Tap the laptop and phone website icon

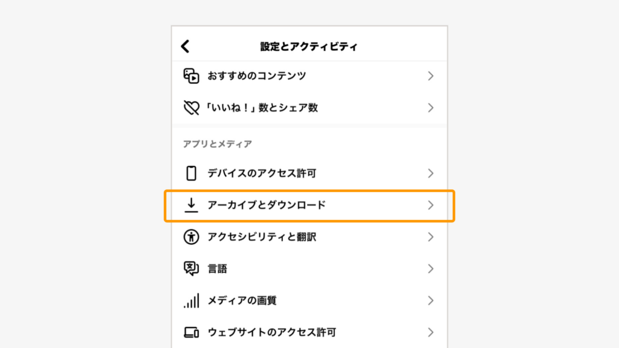(x=191, y=332)
